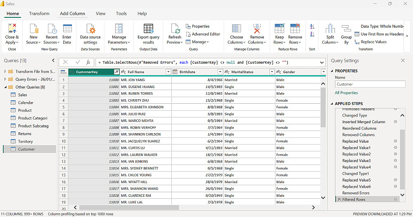Image resolution: width=413 pixels, height=217 pixels.
Task: Sort ascending using the A-Z icon
Action: 312,27
